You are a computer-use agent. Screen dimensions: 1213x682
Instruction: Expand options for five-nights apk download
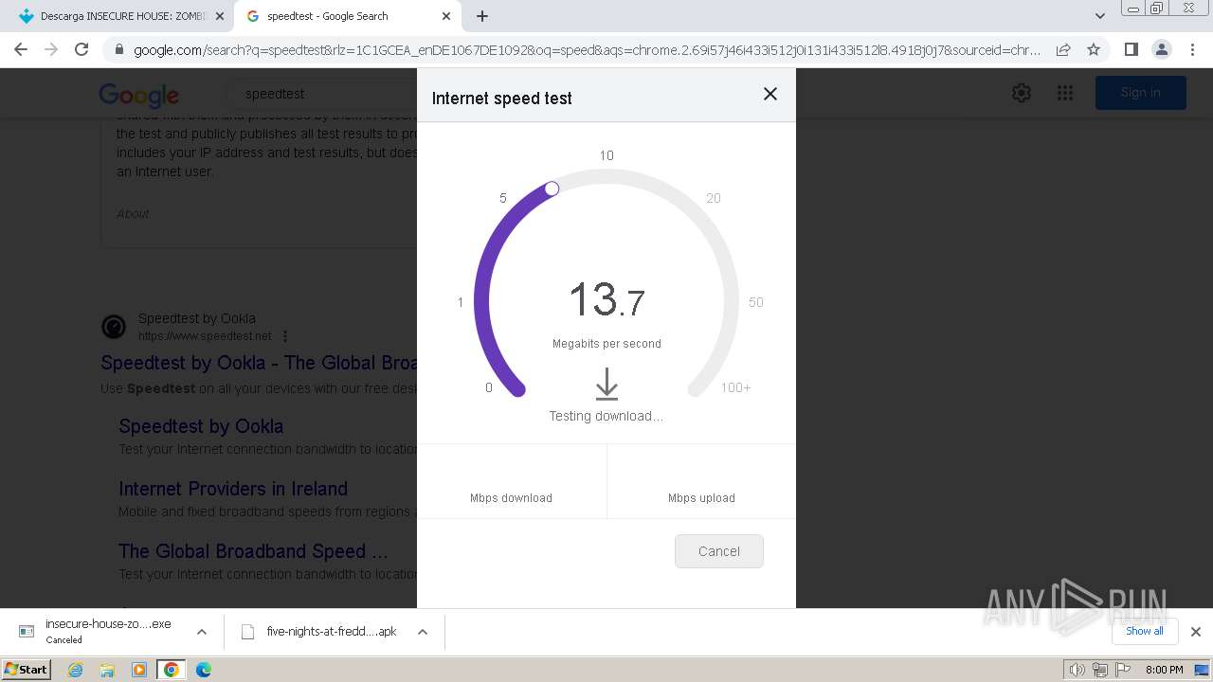pos(423,632)
